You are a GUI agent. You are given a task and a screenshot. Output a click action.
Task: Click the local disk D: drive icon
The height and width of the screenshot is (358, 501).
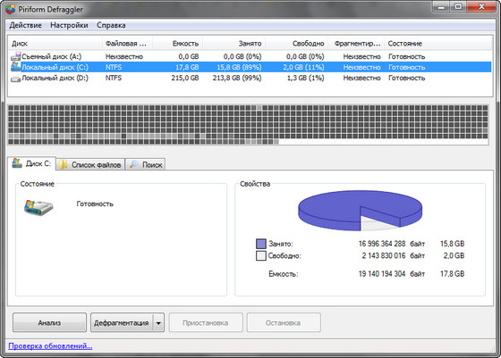[15, 78]
